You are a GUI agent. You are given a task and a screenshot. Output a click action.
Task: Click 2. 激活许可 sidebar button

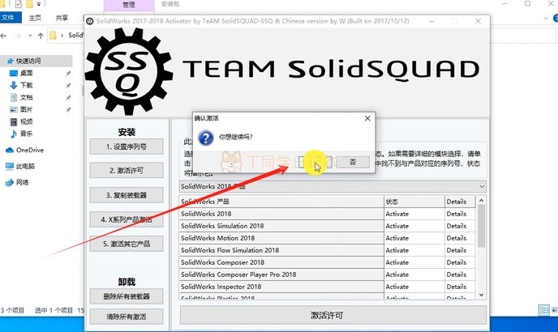coord(127,170)
